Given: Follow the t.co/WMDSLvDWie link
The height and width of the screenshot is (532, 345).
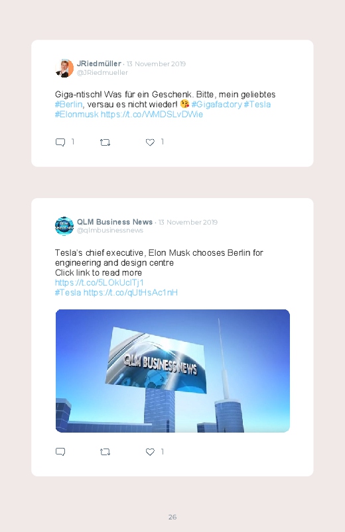Looking at the screenshot, I should pos(151,115).
